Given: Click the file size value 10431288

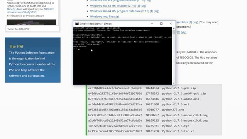Looking at the screenshot, I should click(x=152, y=131).
